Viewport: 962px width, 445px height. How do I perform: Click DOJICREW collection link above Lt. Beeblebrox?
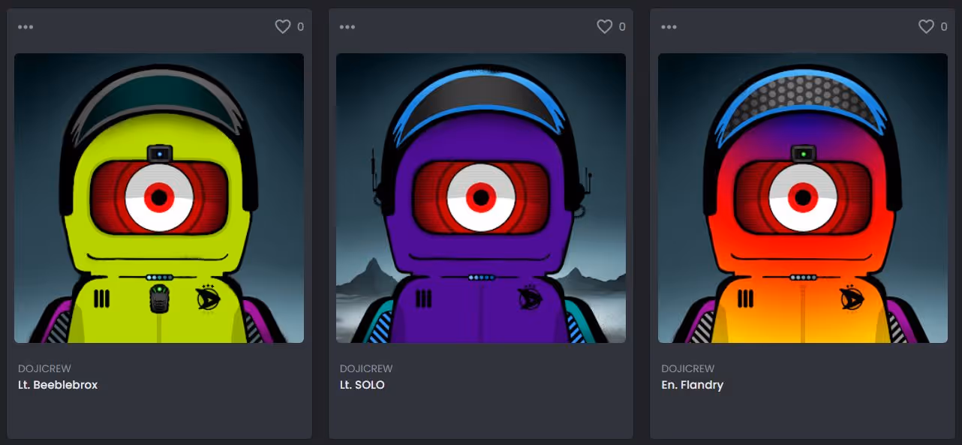[x=41, y=368]
